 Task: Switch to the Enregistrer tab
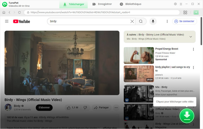coord(102,4)
